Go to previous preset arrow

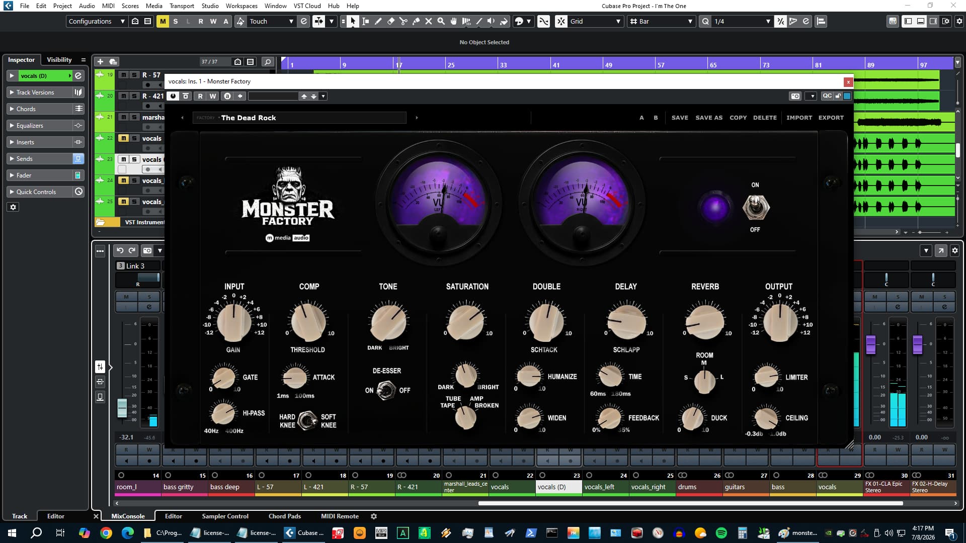(x=182, y=118)
